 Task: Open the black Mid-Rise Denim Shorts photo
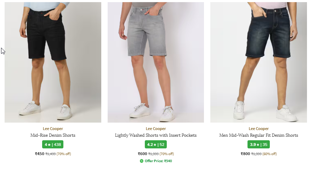53,63
